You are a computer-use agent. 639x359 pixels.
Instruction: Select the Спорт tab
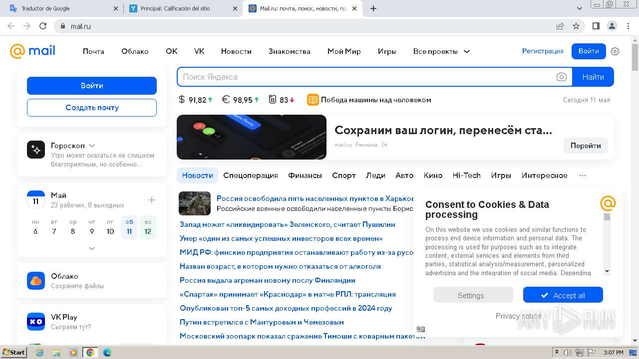(x=344, y=176)
